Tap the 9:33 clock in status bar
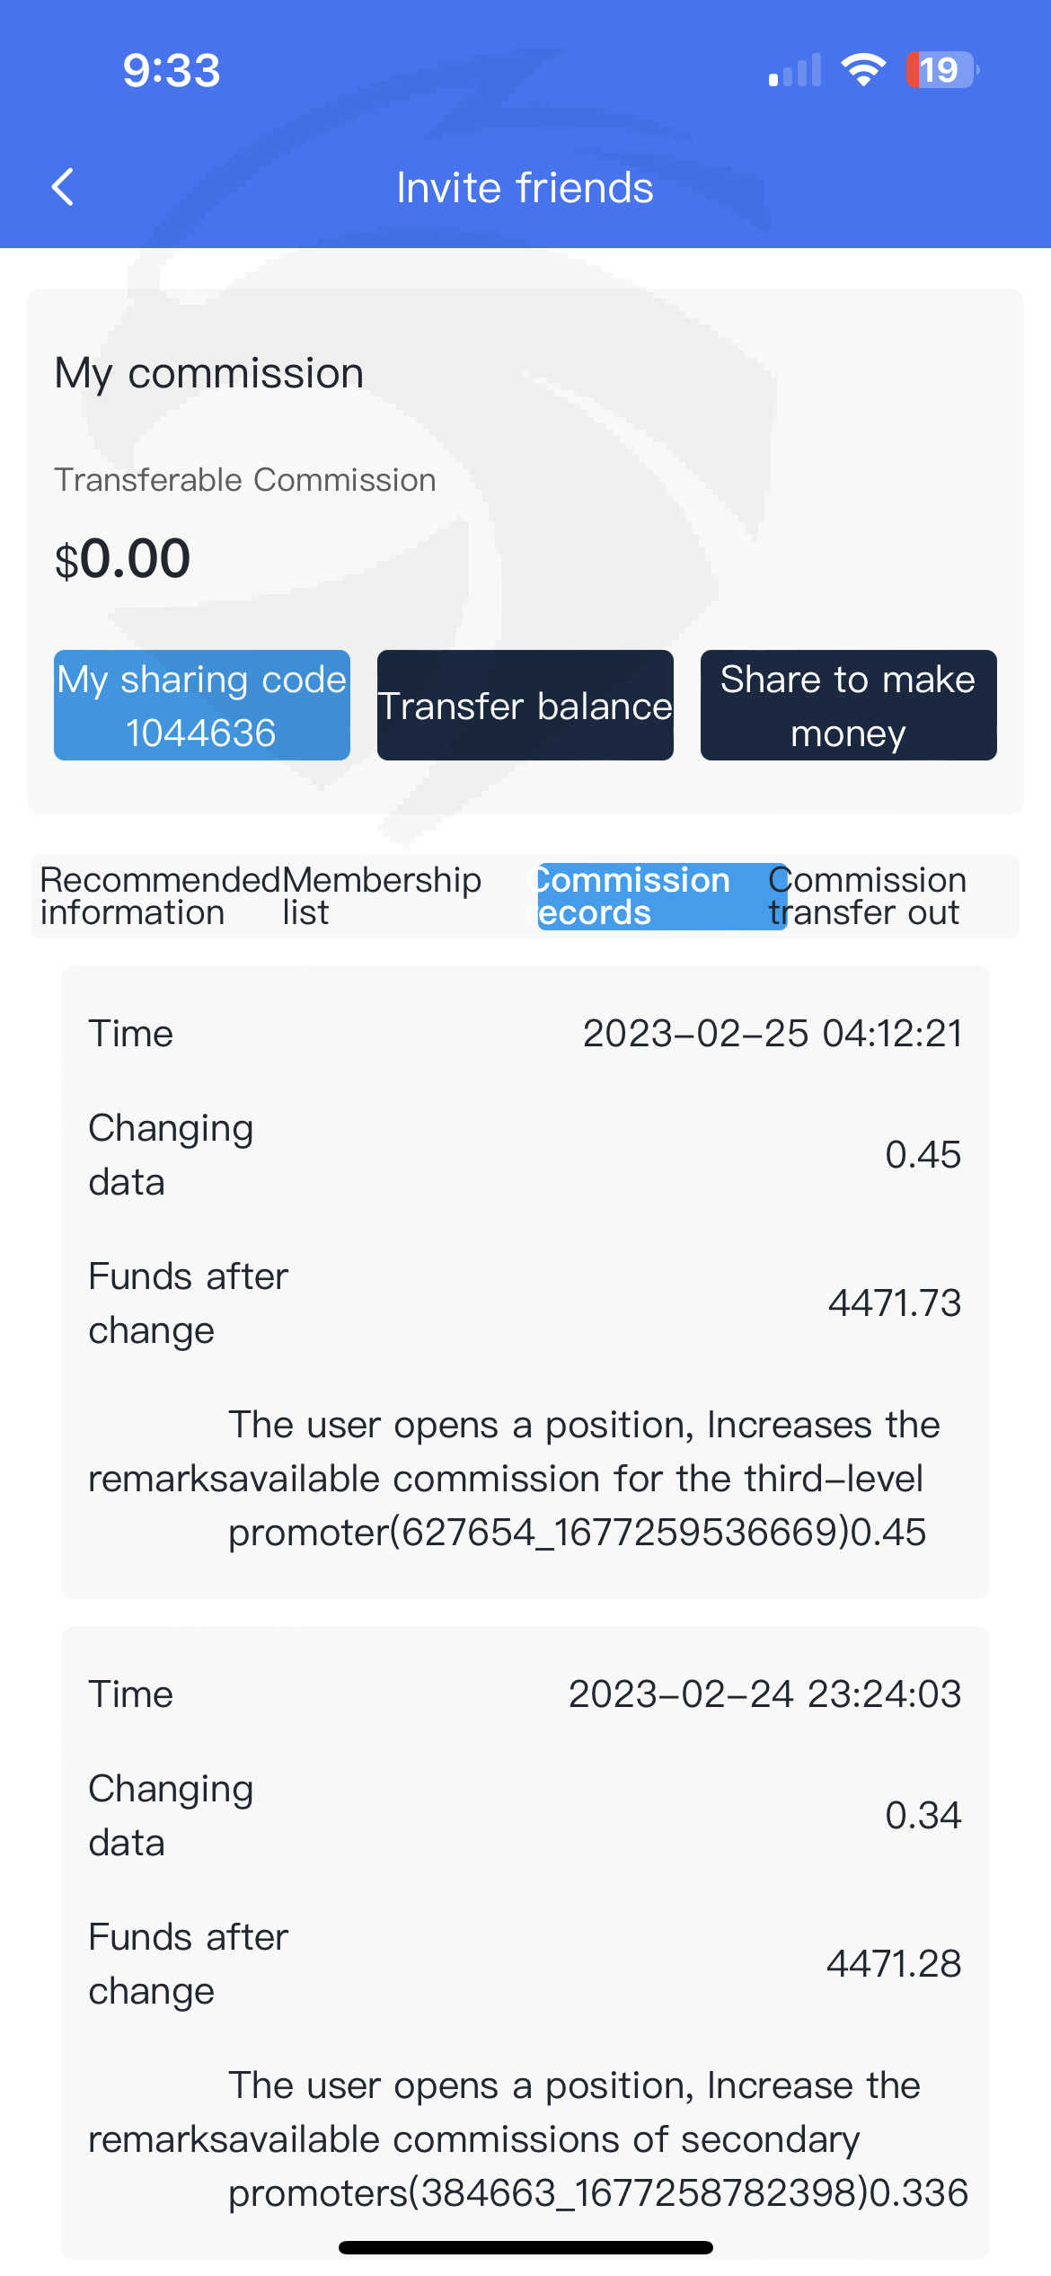This screenshot has height=2276, width=1051. click(x=172, y=71)
